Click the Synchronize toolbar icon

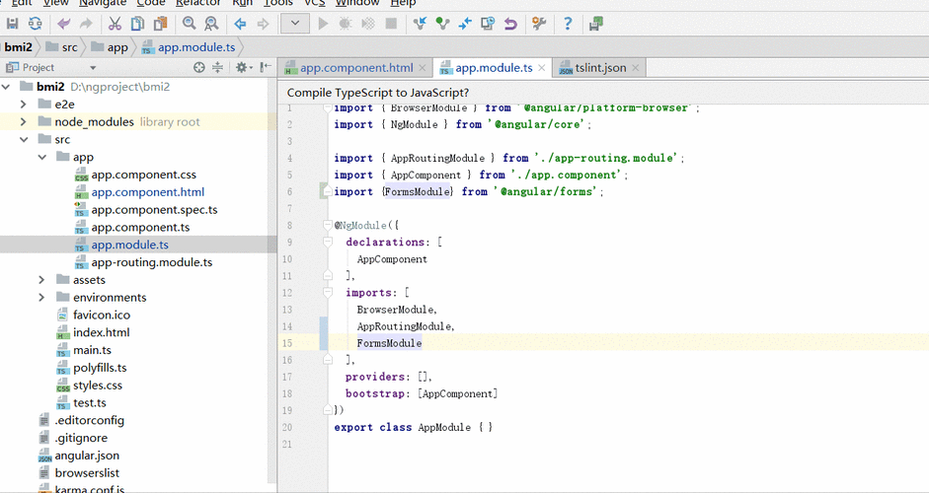click(x=36, y=24)
